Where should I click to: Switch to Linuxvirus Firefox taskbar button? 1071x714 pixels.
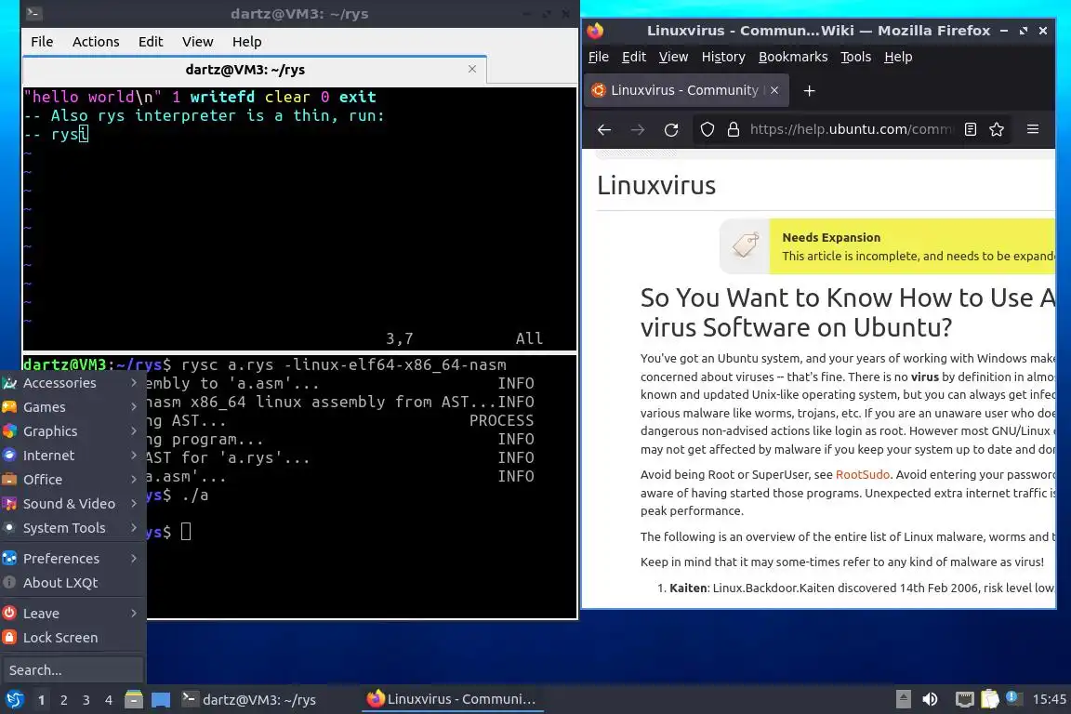(452, 699)
